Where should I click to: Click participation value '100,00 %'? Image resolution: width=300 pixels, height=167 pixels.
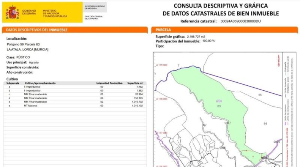coord(208,41)
